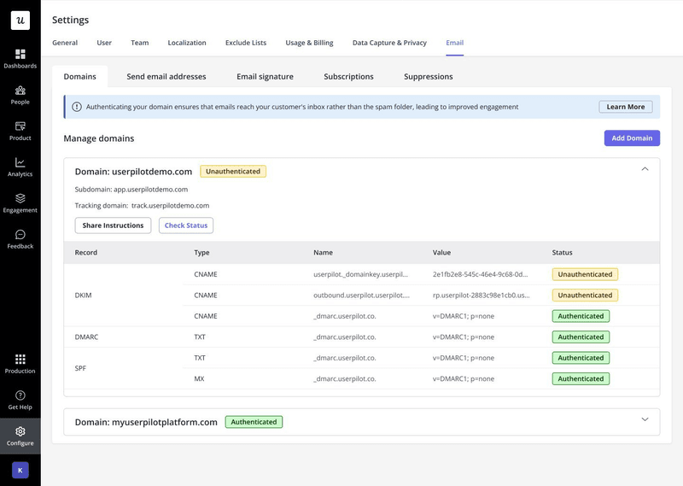Click the Add Domain button
The image size is (683, 486).
coord(632,138)
